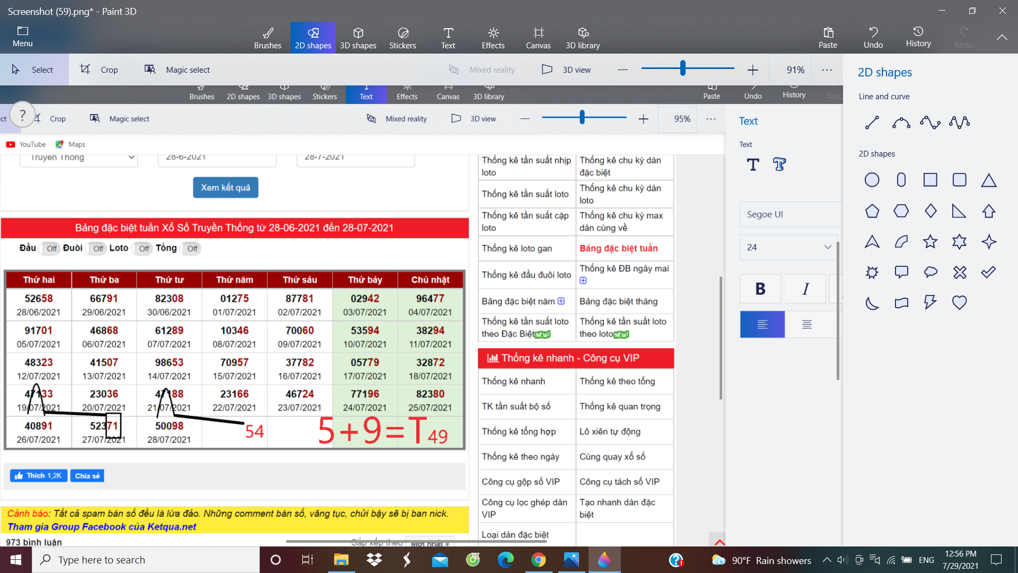Select the Line shape tool
Image resolution: width=1018 pixels, height=573 pixels.
click(x=872, y=123)
